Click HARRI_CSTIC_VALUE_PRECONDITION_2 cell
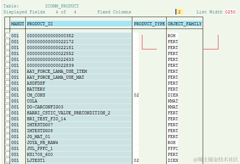Image resolution: width=240 pixels, height=164 pixels. (x=79, y=113)
